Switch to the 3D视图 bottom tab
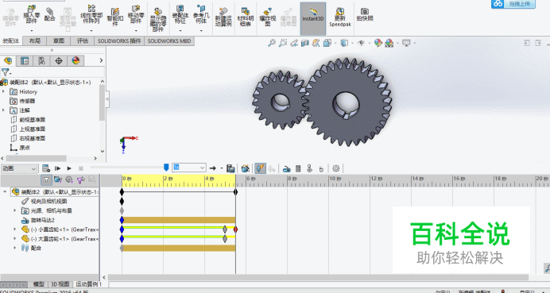The image size is (550, 293). (x=60, y=284)
